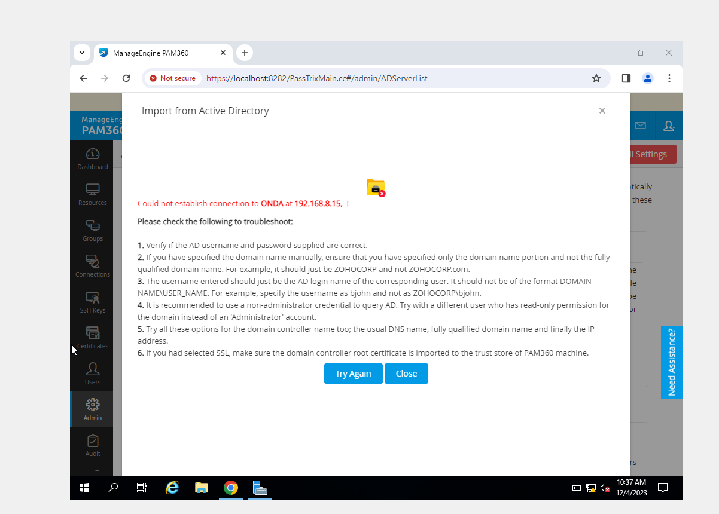This screenshot has height=514, width=719.
Task: Open a new Chrome tab
Action: 244,53
